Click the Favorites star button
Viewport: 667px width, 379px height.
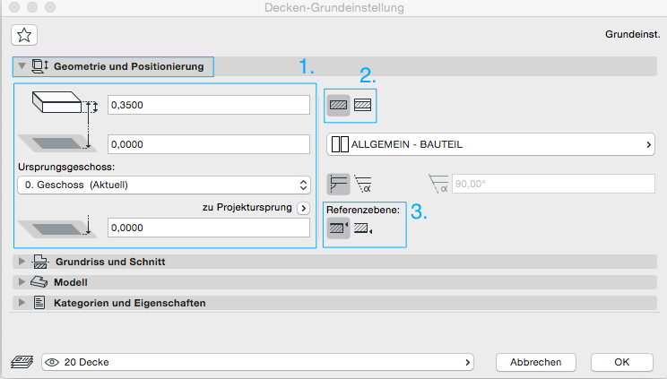click(24, 36)
